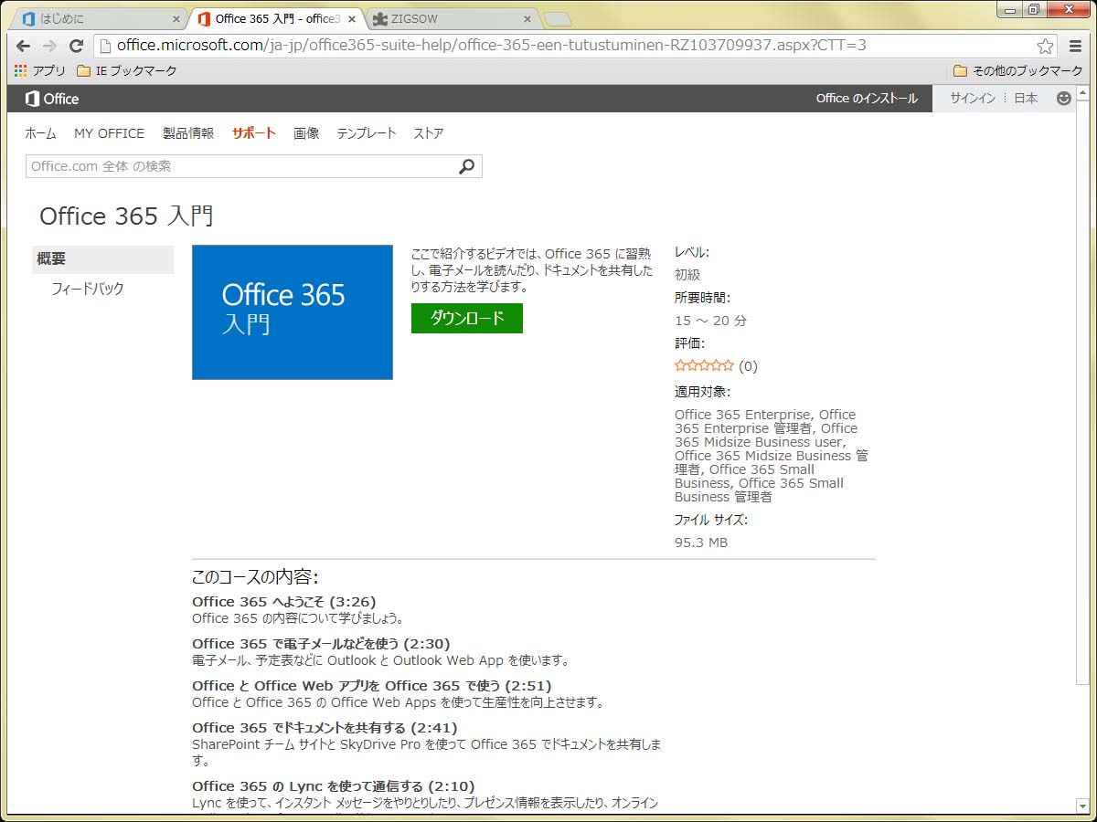Open the ストア menu item
Viewport: 1097px width, 822px height.
[429, 133]
